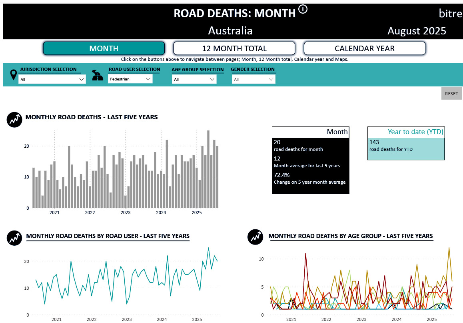Image resolution: width=463 pixels, height=323 pixels.
Task: Open the Jurisdiction Selection dropdown
Action: [52, 79]
